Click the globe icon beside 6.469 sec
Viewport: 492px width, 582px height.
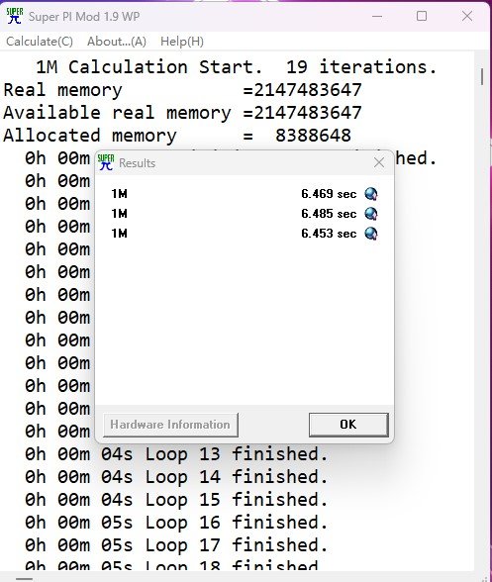(x=371, y=194)
